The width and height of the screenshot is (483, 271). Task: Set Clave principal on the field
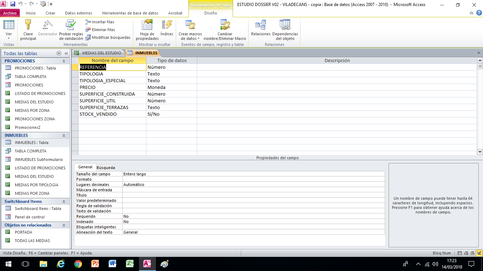[x=28, y=30]
